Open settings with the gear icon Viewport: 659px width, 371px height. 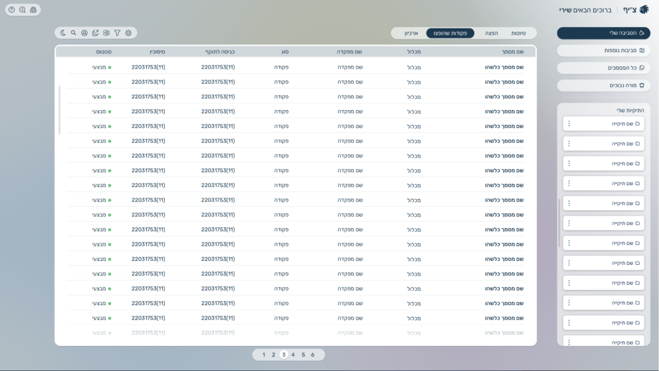(x=129, y=33)
